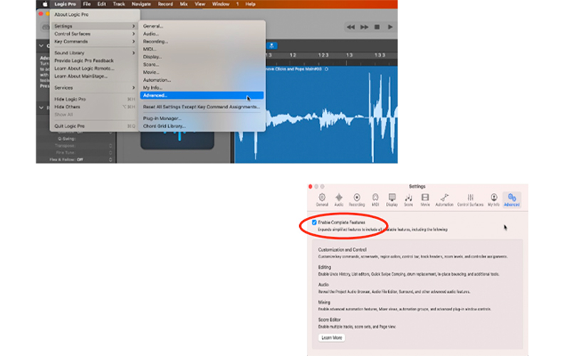
Task: Click the loop icon beside the region name
Action: pos(327,69)
